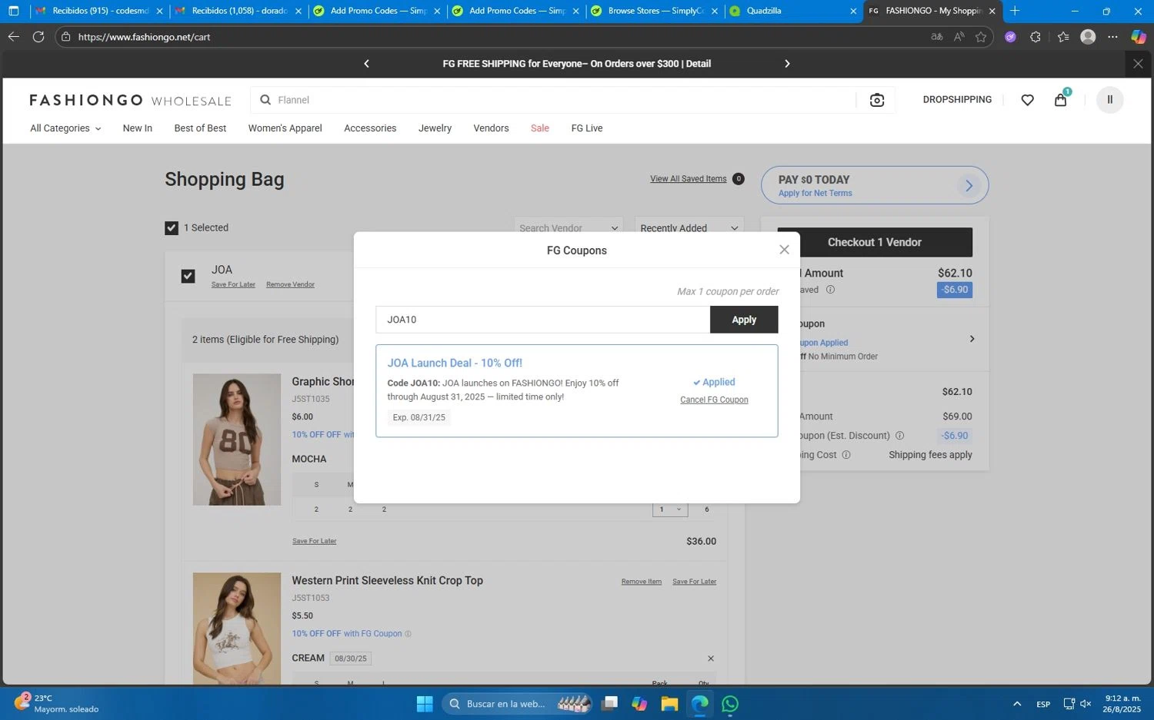Screen dimensions: 1154x720
Task: Open WhatsApp from taskbar
Action: [730, 704]
